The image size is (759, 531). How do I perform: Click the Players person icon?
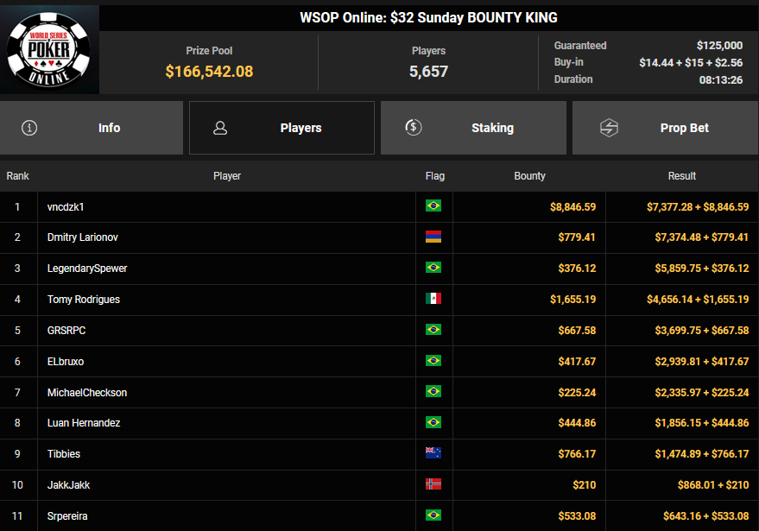coord(220,128)
